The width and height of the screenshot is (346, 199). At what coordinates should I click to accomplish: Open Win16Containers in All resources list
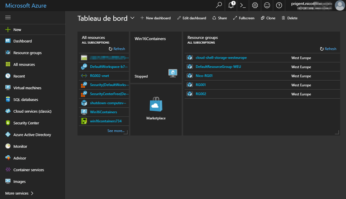(103, 112)
